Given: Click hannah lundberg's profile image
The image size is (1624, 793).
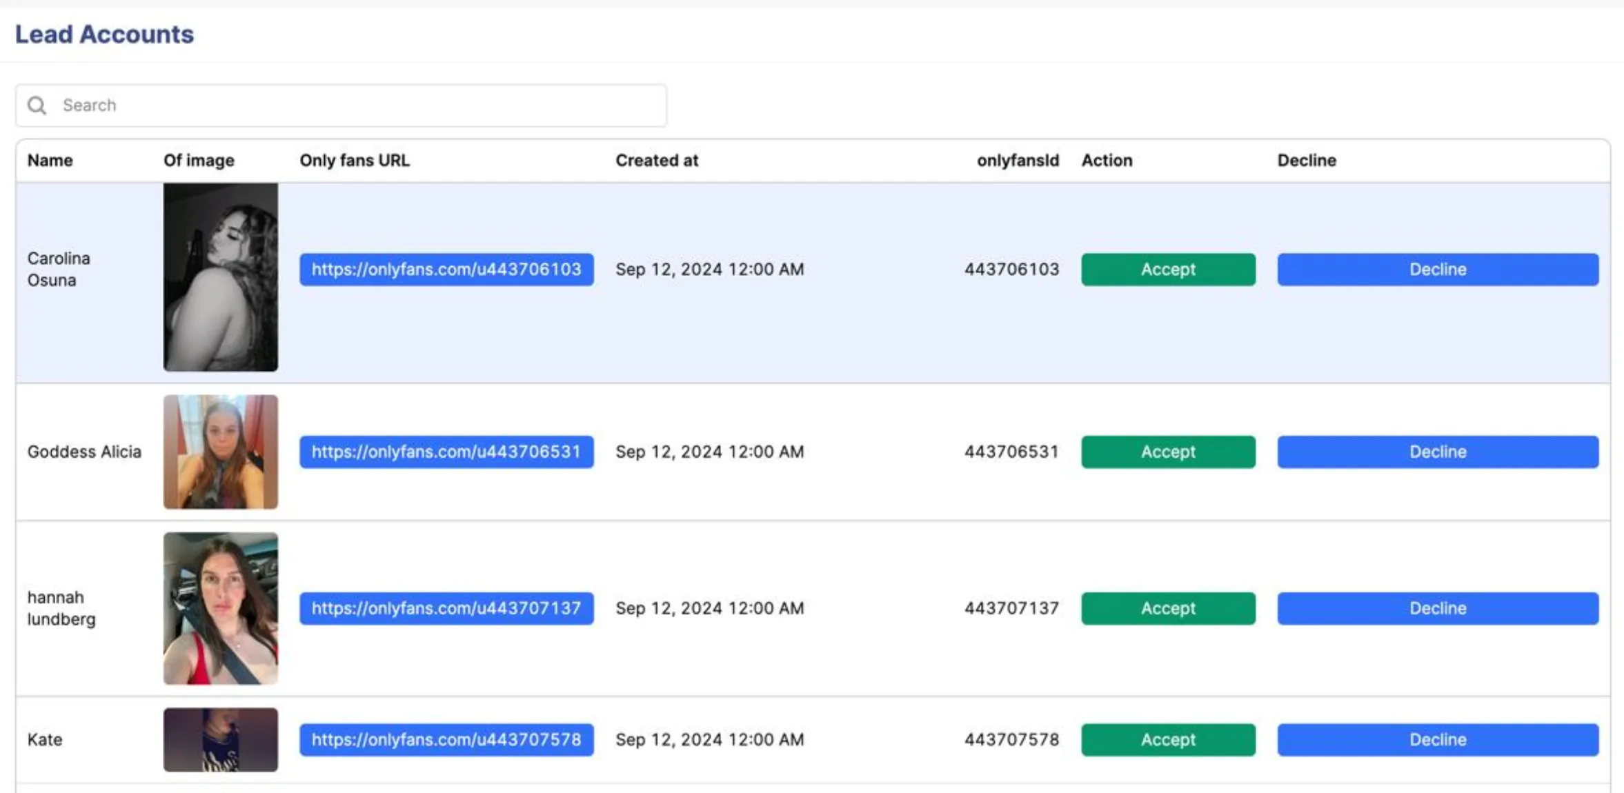Looking at the screenshot, I should (x=220, y=608).
